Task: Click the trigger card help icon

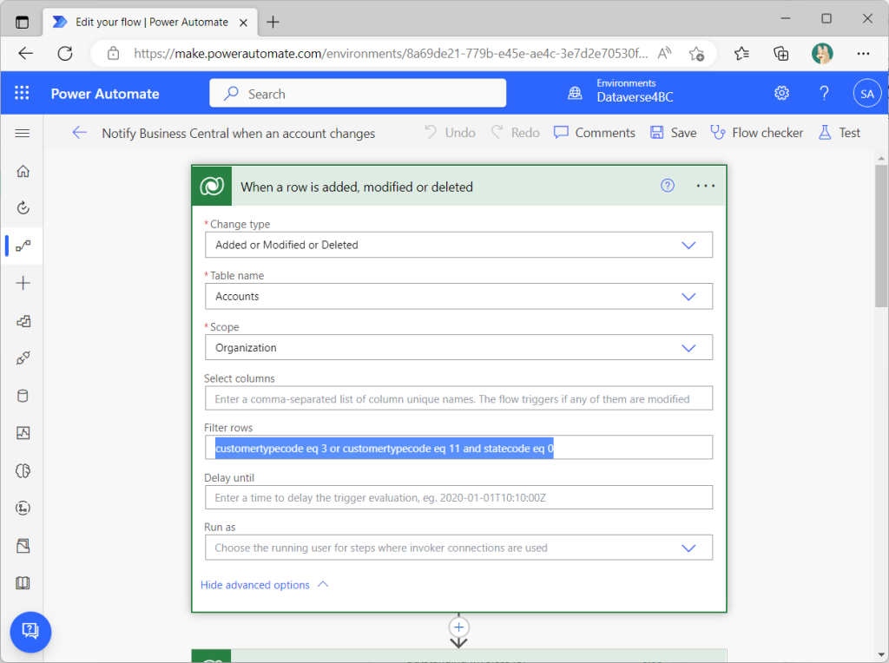Action: pyautogui.click(x=668, y=186)
